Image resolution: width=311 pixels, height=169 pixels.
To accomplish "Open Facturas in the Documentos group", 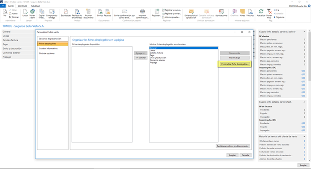I will tap(108, 13).
